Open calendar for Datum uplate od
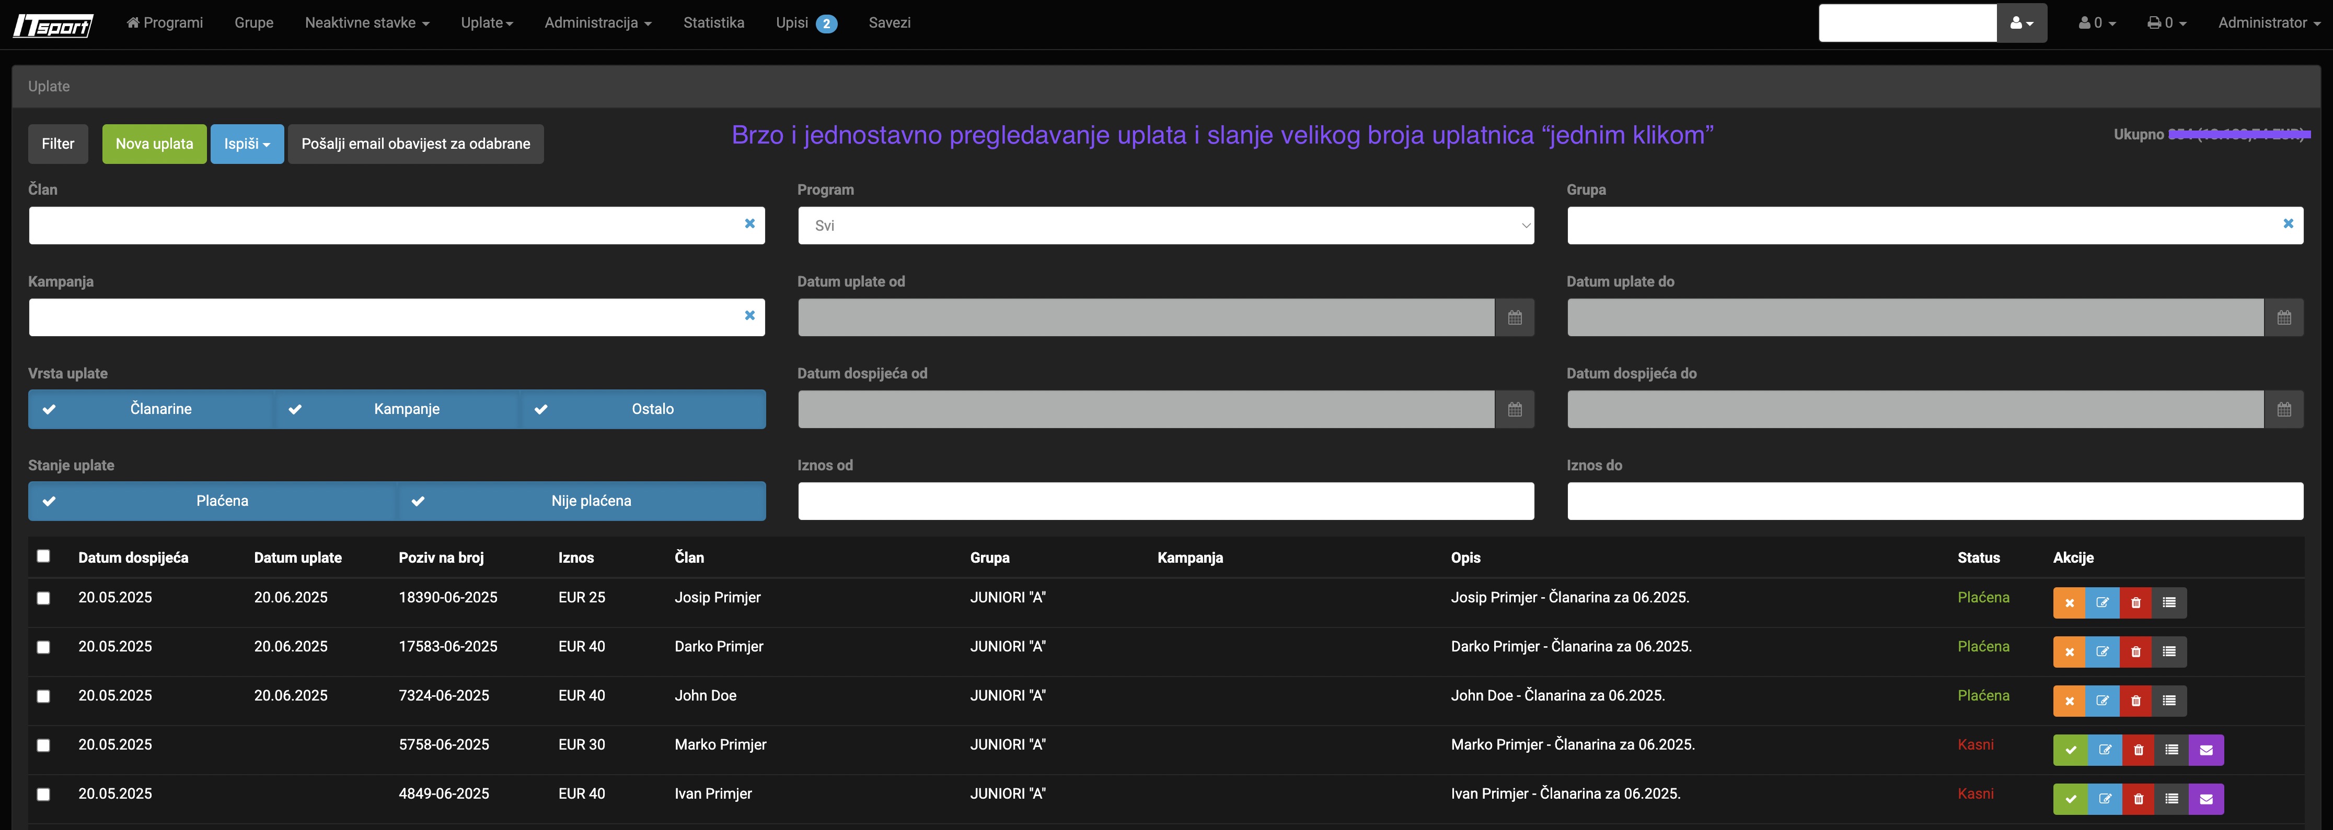This screenshot has width=2333, height=830. point(1514,317)
